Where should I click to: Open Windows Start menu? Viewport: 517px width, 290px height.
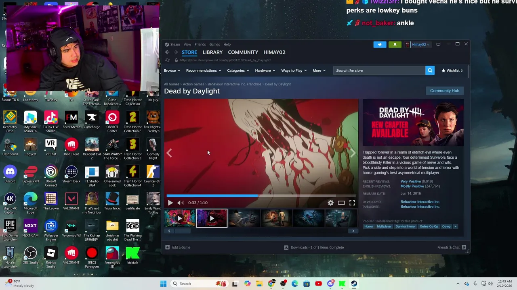tap(163, 284)
